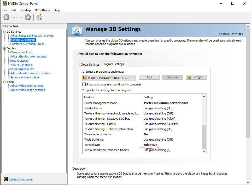Toggle Show only programs found checkbox
This screenshot has width=252, height=185.
[84, 84]
